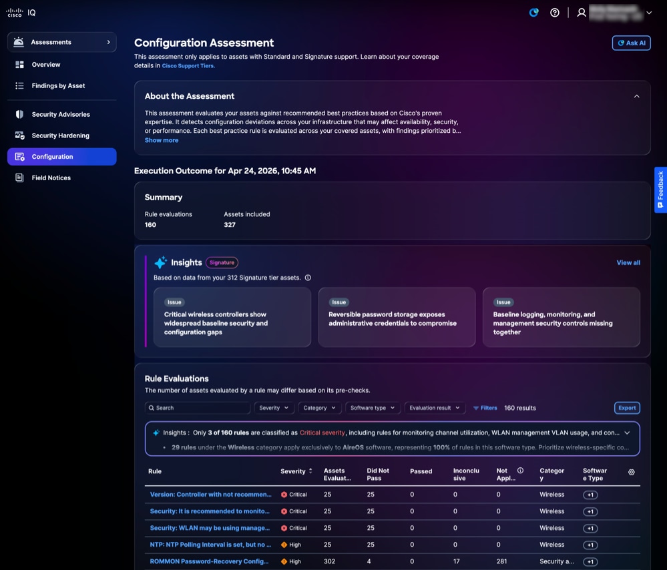Click the High severity icon in NTP row
Screen dimensions: 667x570
pyautogui.click(x=284, y=545)
